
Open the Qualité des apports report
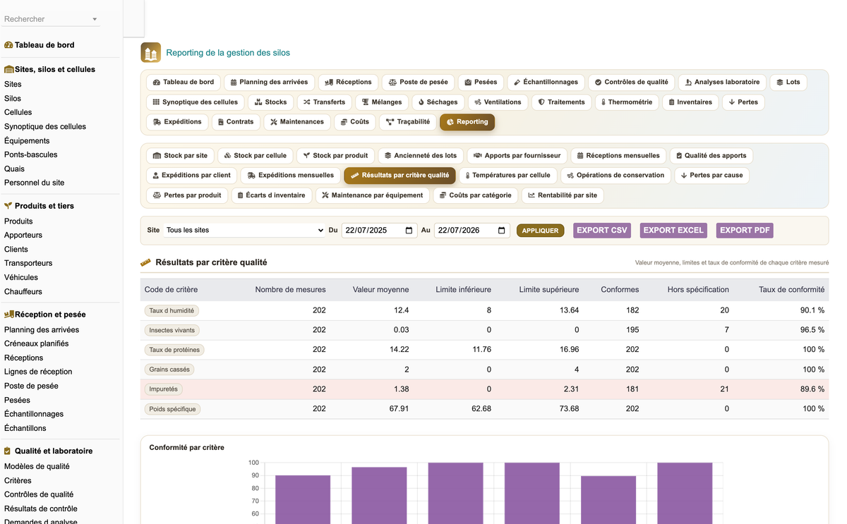pyautogui.click(x=710, y=156)
